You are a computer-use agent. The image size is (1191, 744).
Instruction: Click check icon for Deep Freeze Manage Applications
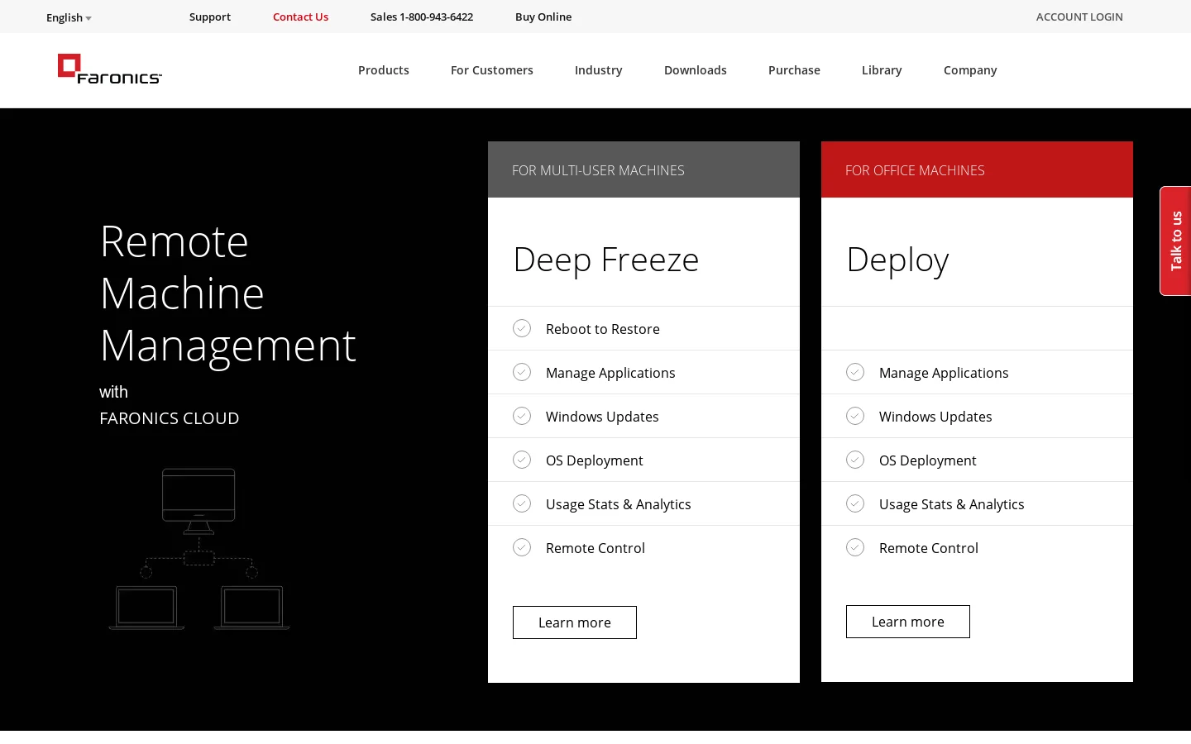[522, 372]
